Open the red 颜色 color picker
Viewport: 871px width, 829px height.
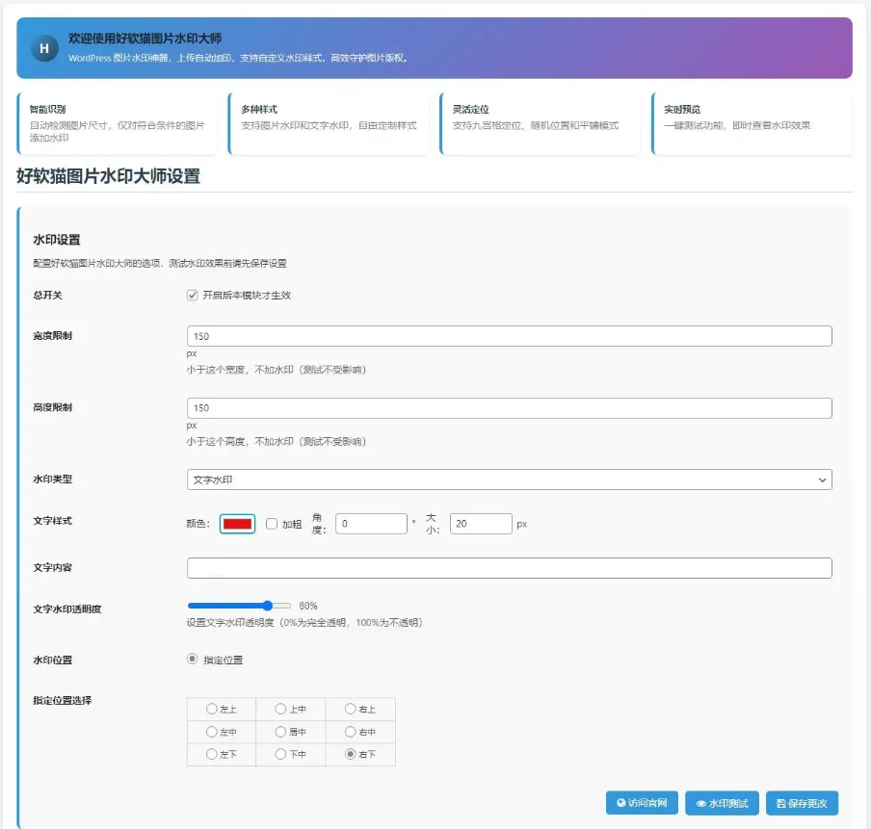(x=236, y=523)
